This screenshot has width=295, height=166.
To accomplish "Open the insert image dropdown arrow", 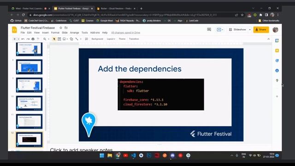I will 67,39.
